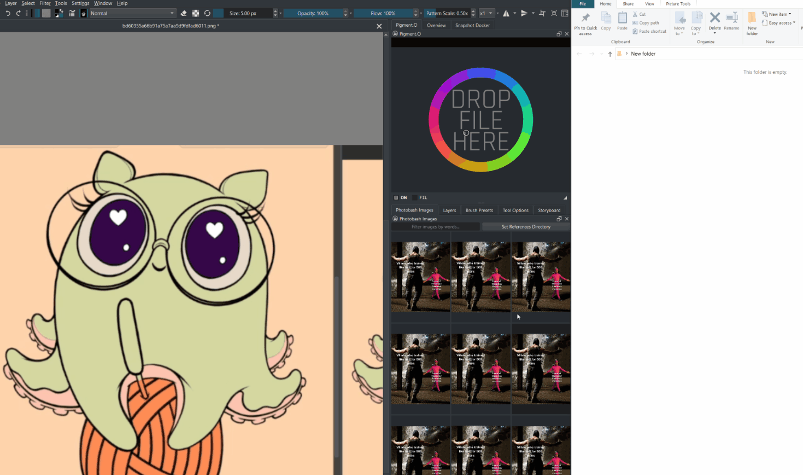
Task: Click the New folder ribbon button
Action: 752,23
